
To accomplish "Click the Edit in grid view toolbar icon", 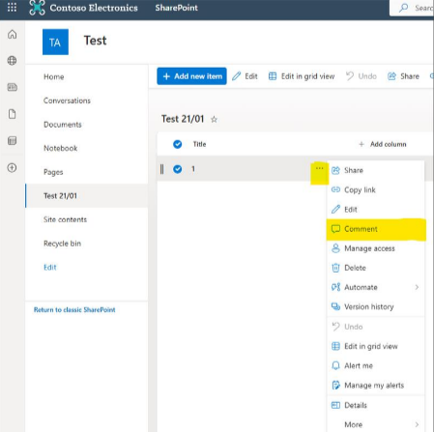I will (273, 76).
